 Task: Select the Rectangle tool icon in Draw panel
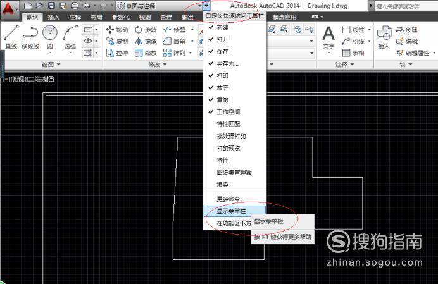click(88, 29)
